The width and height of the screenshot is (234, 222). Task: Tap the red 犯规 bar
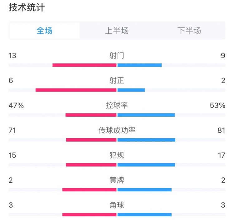(x=91, y=165)
